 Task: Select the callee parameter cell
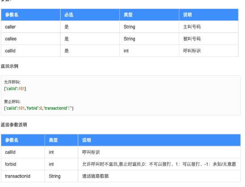(31, 39)
